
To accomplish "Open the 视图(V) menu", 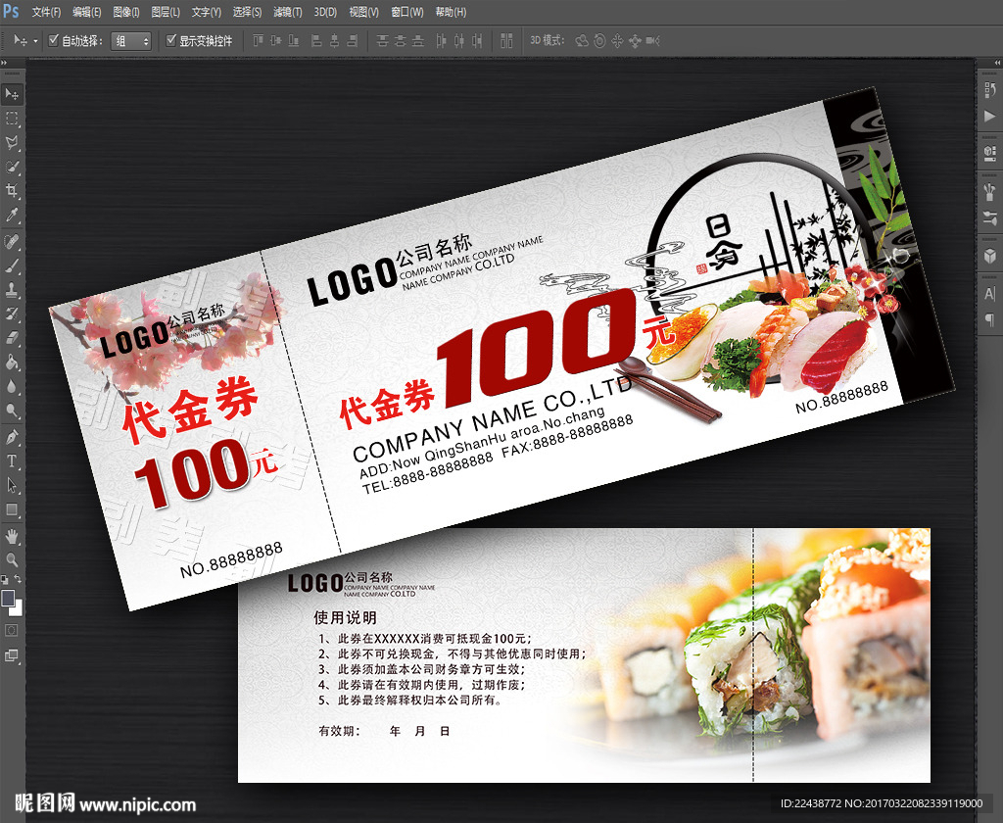I will tap(363, 12).
